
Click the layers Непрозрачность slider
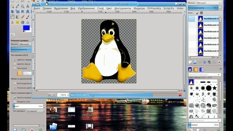pos(204,8)
